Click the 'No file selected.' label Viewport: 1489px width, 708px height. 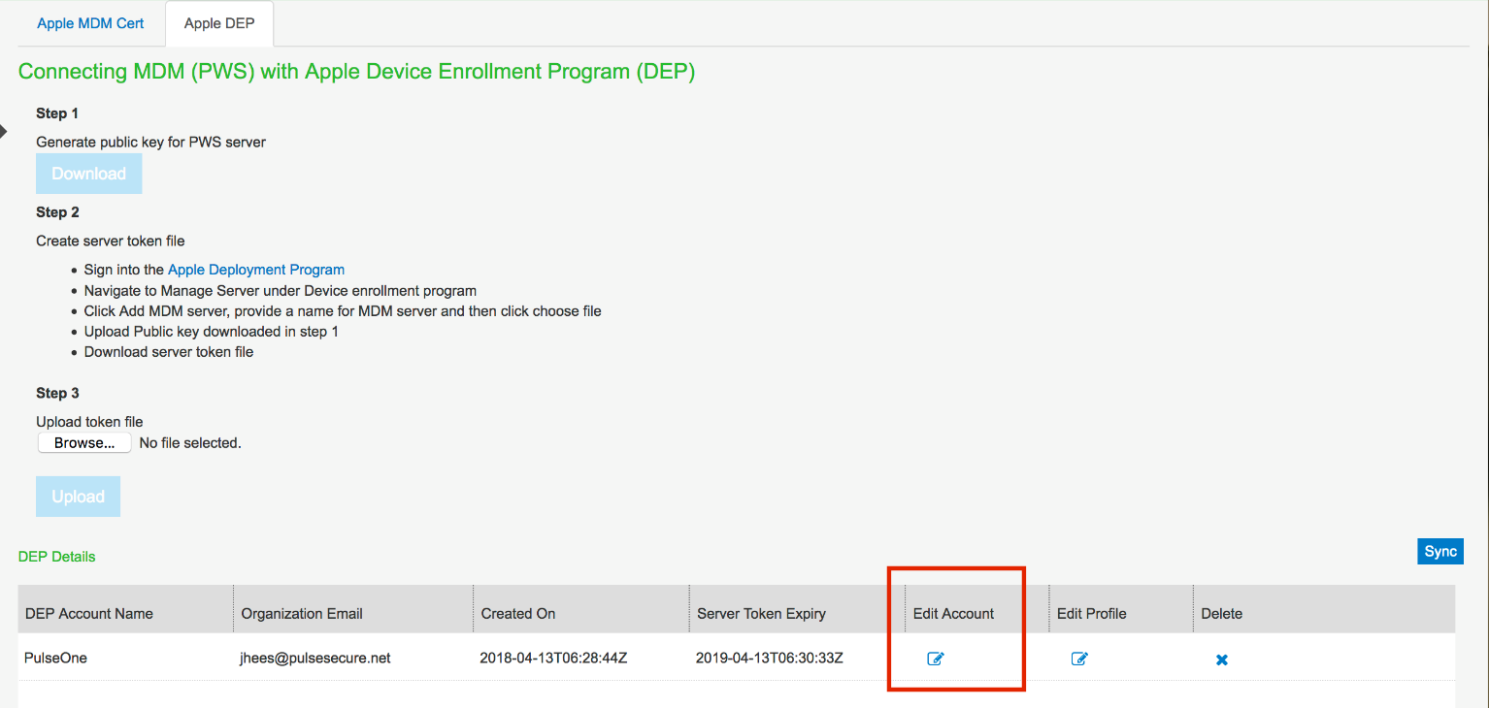tap(190, 443)
